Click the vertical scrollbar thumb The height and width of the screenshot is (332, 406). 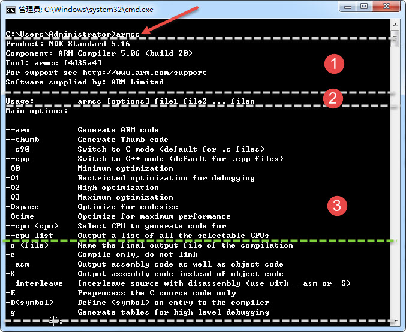click(x=395, y=38)
